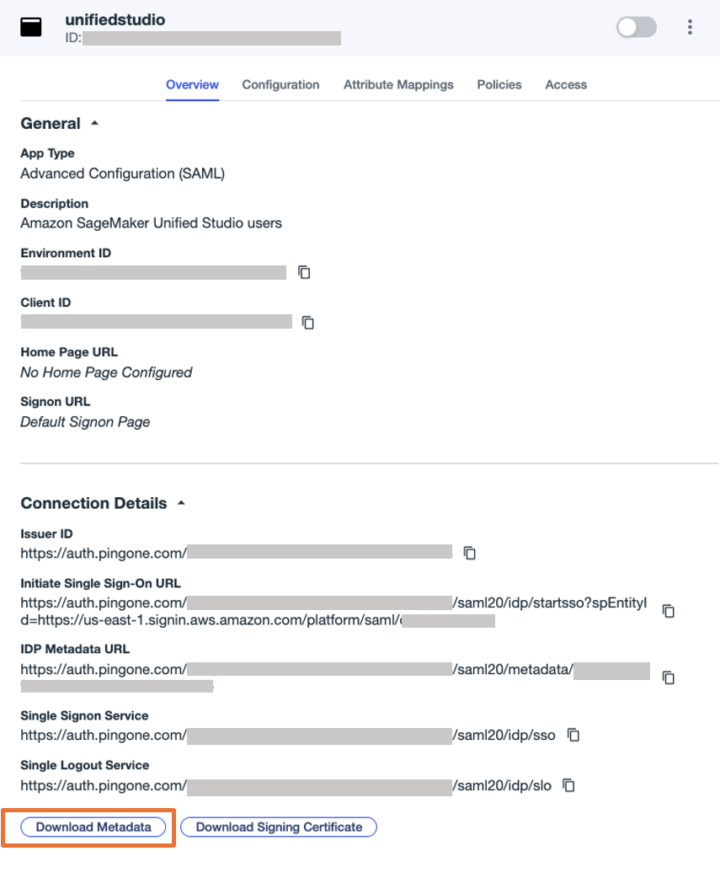Download the Signing Certificate
Image resolution: width=720 pixels, height=878 pixels.
[278, 827]
